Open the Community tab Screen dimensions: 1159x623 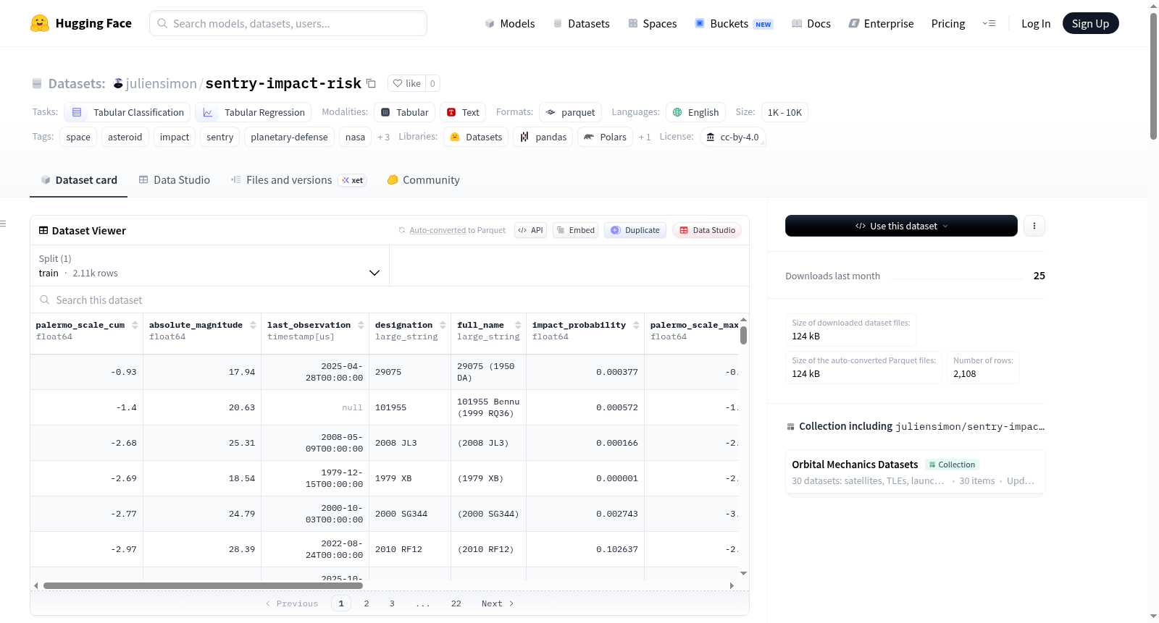pos(423,180)
